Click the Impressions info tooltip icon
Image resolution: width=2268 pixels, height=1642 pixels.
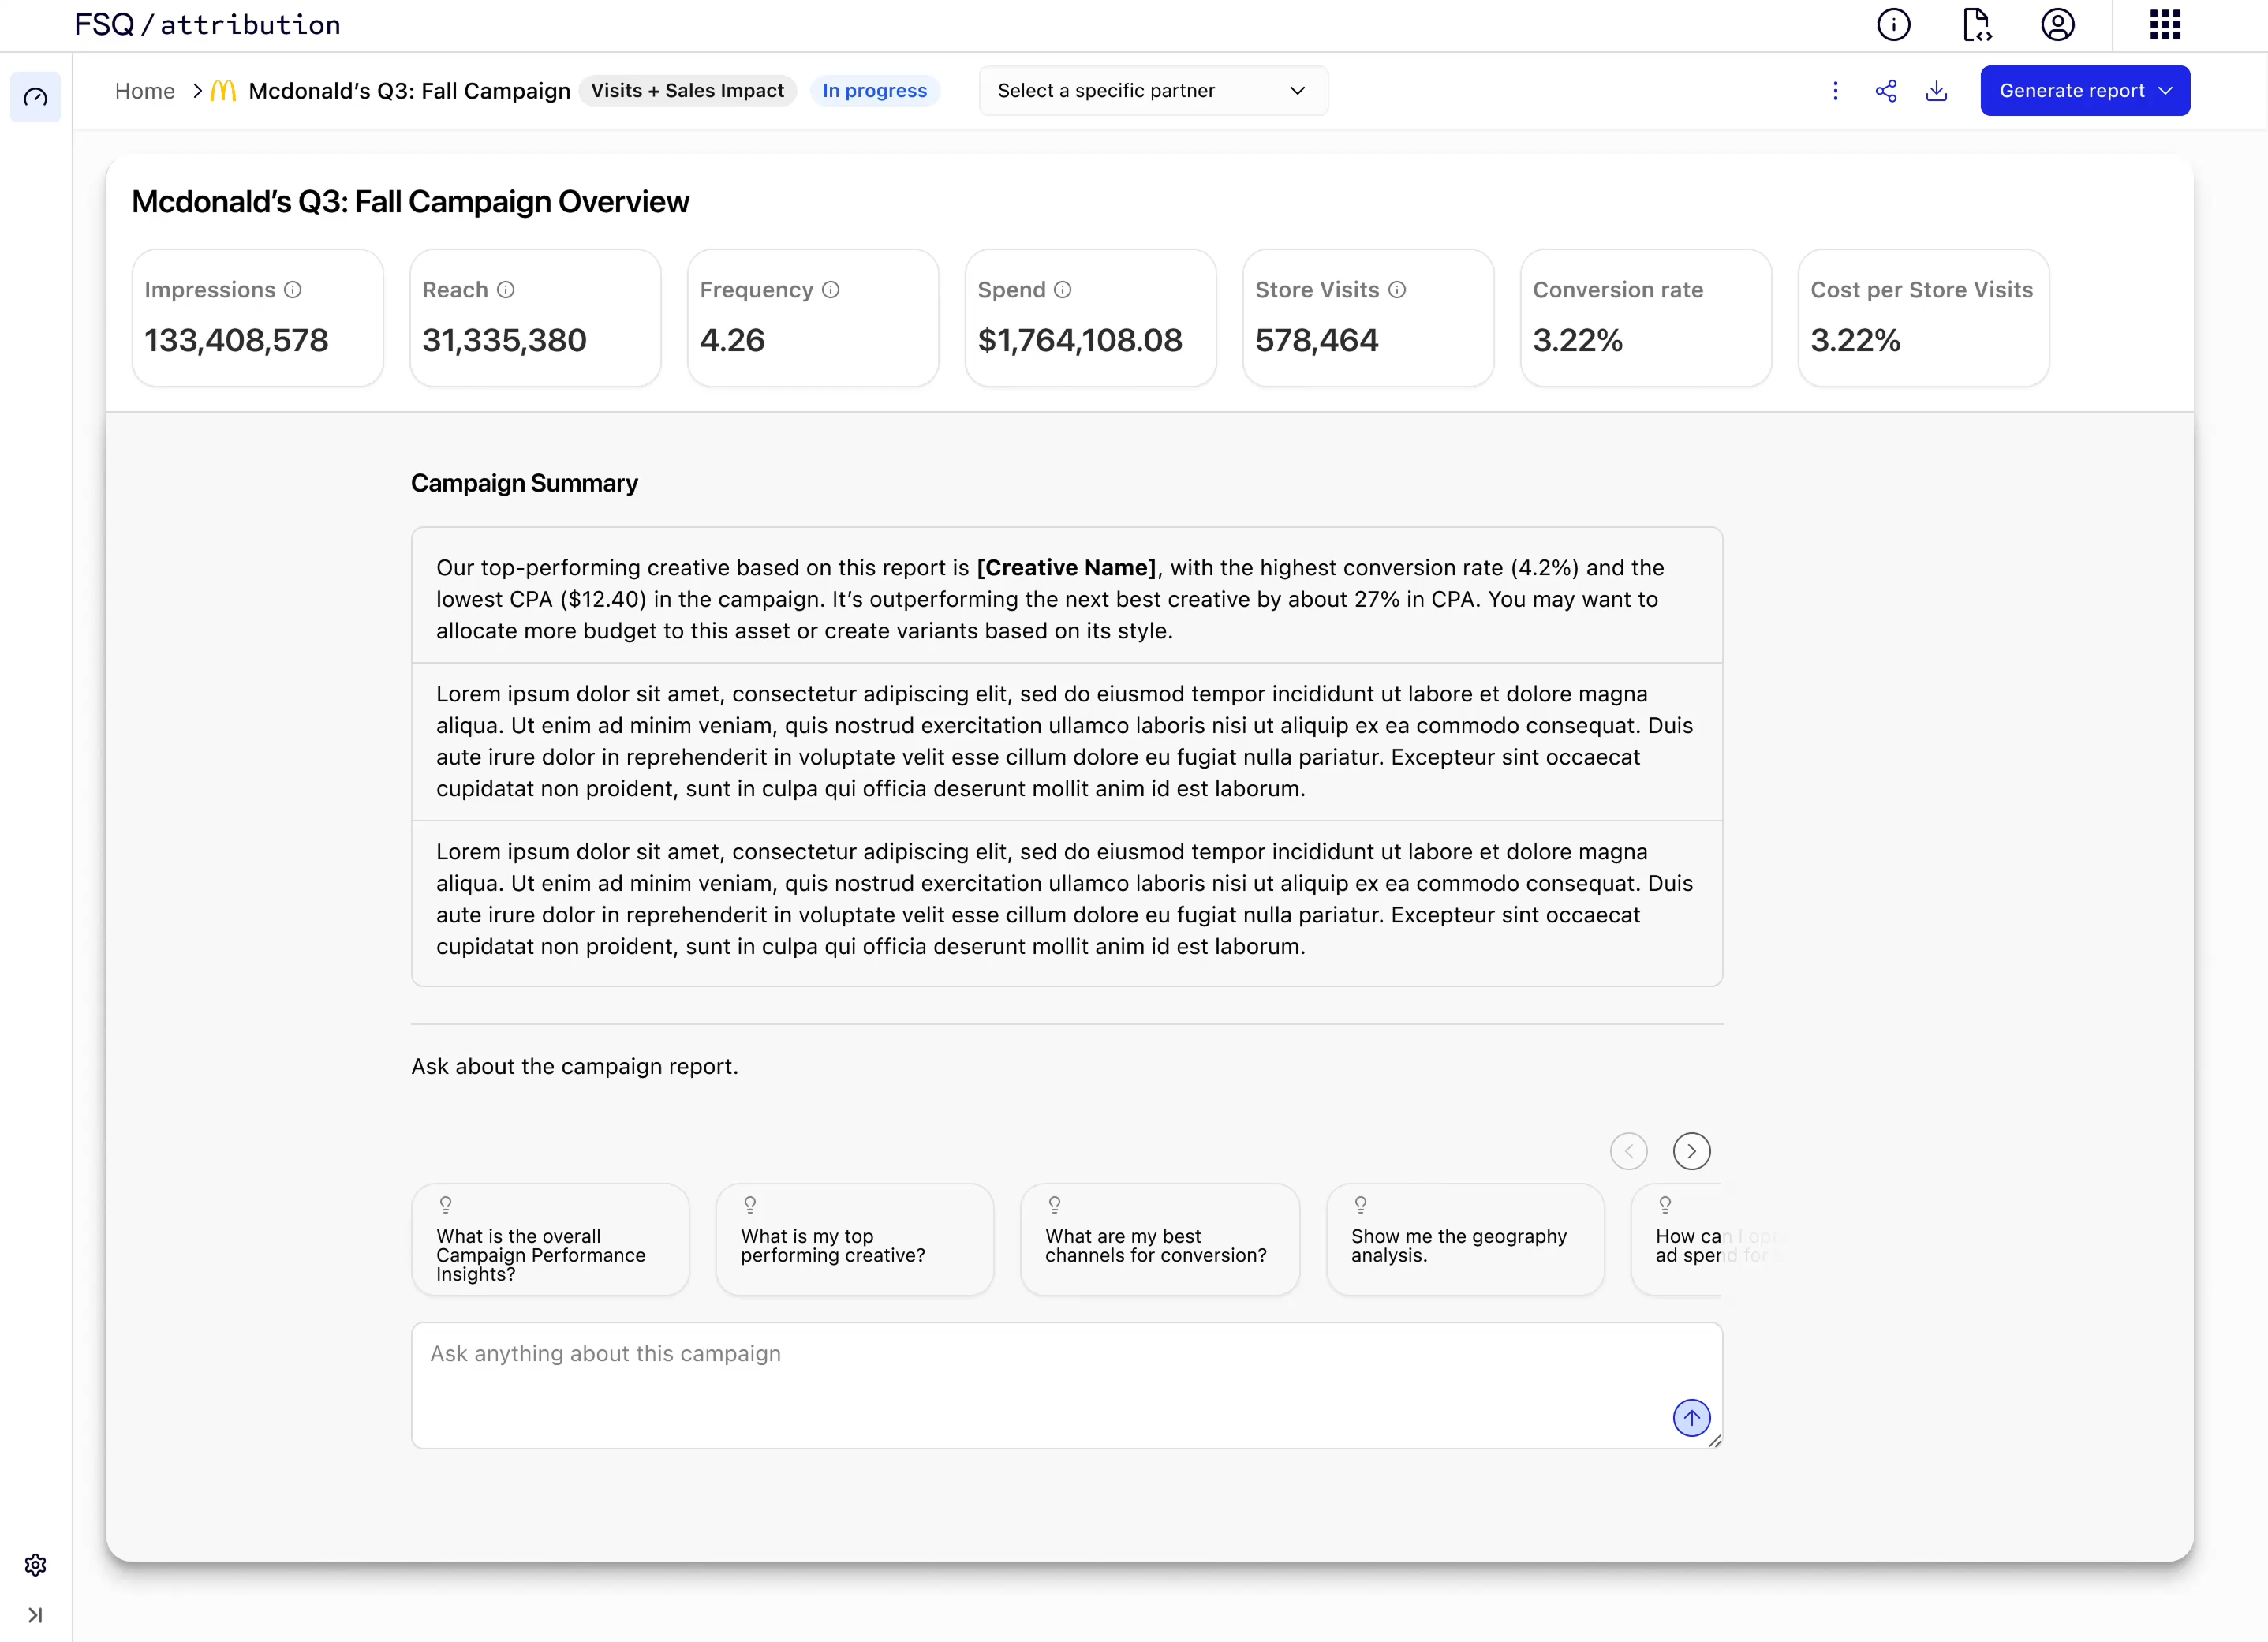point(293,290)
